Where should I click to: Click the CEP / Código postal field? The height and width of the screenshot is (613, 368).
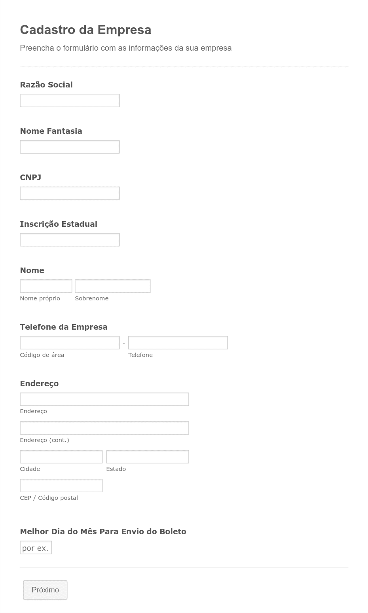(61, 486)
